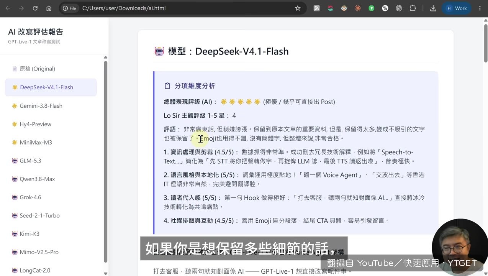Select Hy4-Preview in the sidebar
Image resolution: width=488 pixels, height=276 pixels.
click(51, 124)
